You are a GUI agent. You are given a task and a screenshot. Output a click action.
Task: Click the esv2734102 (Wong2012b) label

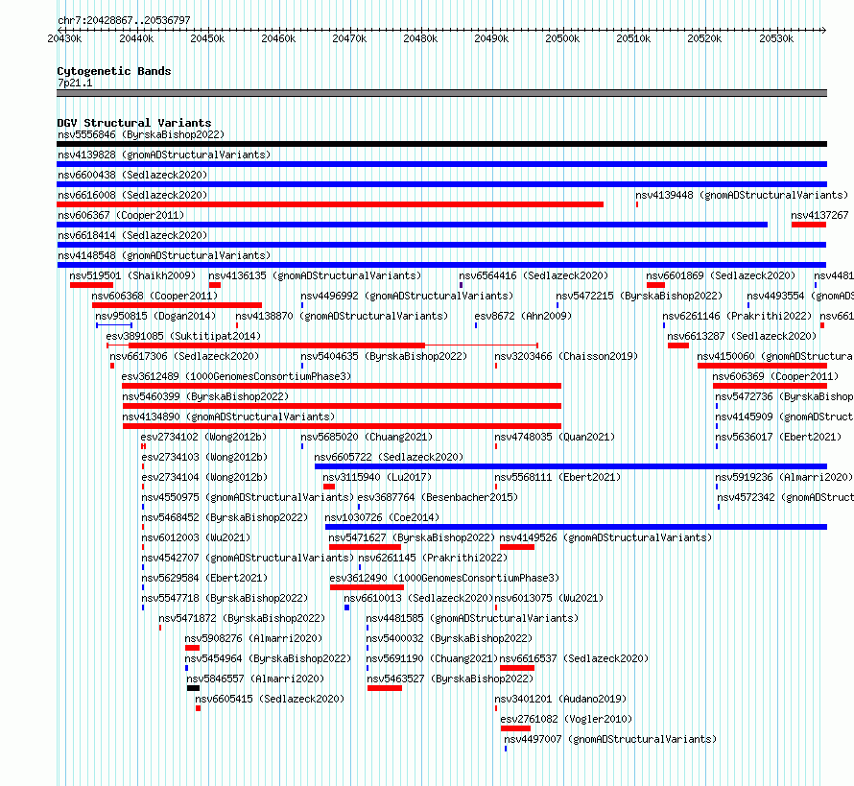click(203, 437)
